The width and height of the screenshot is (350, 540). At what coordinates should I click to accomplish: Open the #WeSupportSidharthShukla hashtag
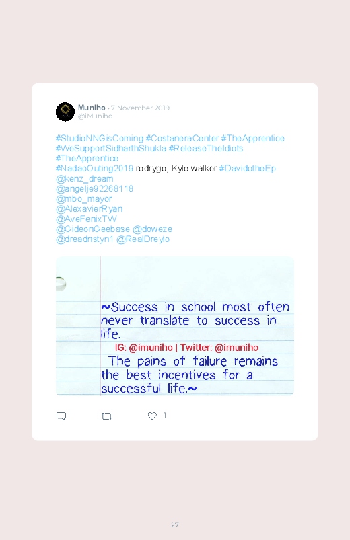111,149
